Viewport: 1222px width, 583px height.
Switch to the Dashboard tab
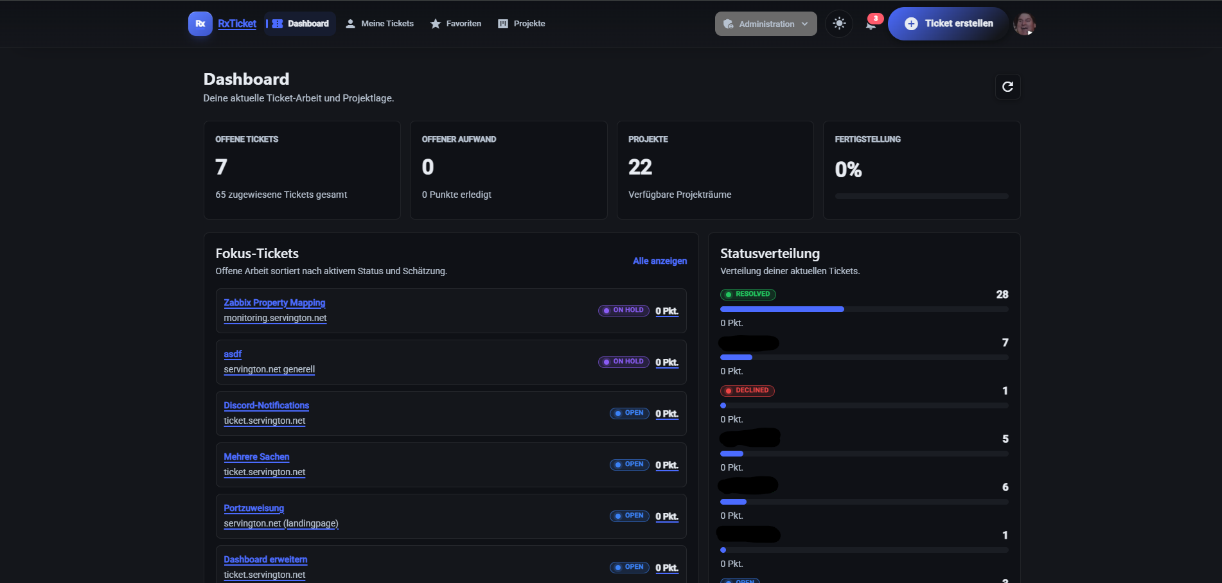click(x=301, y=24)
